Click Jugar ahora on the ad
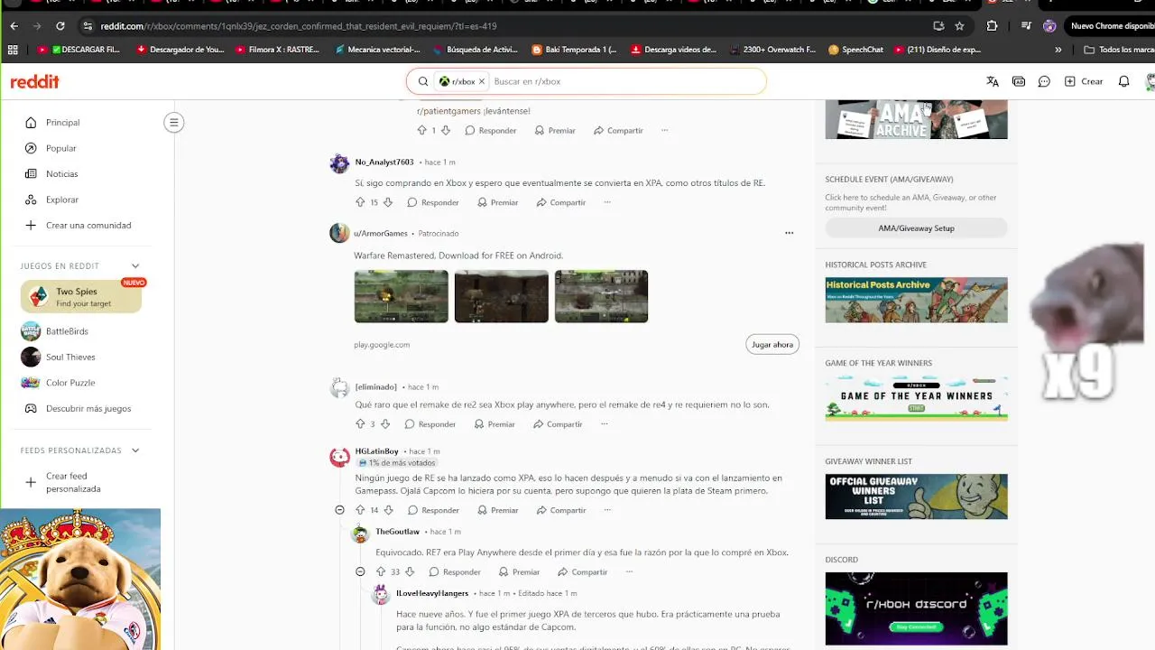1155x650 pixels. pyautogui.click(x=772, y=345)
